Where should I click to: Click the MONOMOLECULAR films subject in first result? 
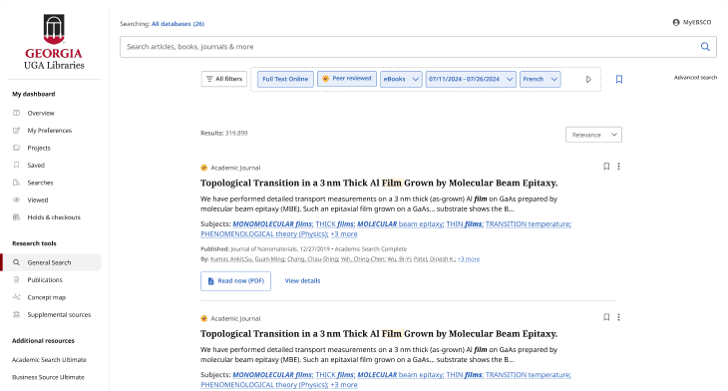point(272,223)
